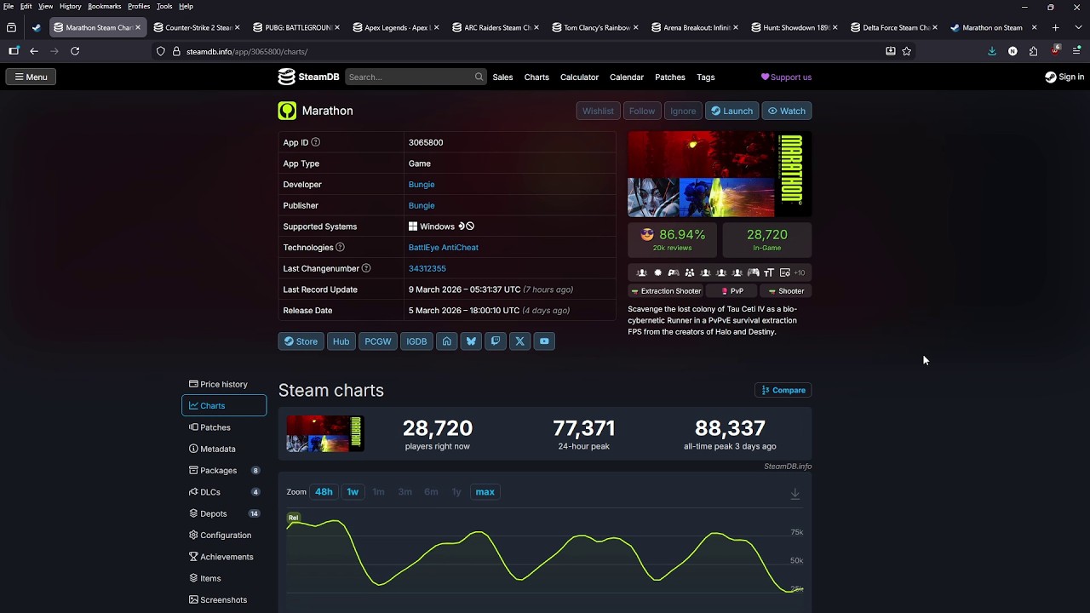The image size is (1090, 613).
Task: Open the YouTube icon link
Action: (x=544, y=341)
